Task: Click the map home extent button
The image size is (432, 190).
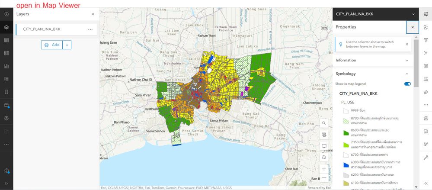Action: pos(324,157)
